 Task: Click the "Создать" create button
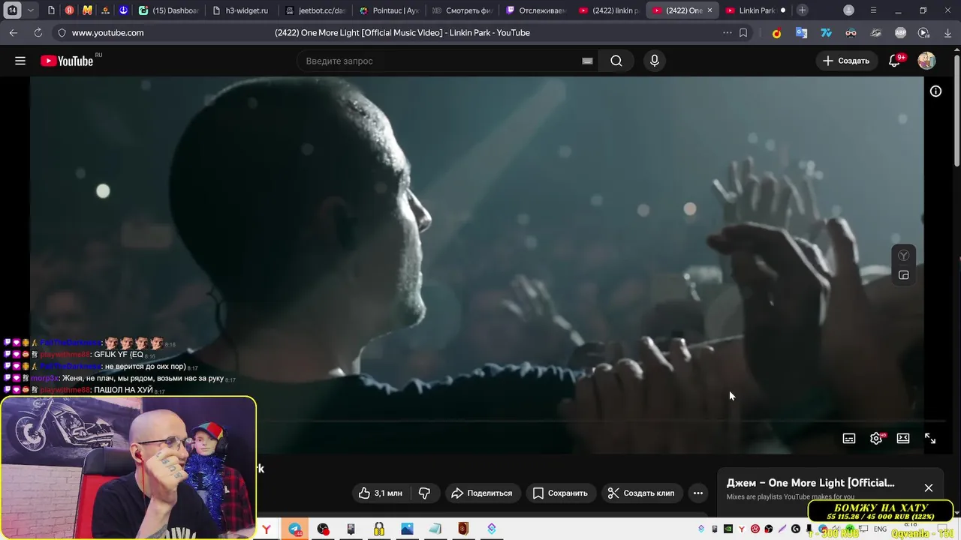846,61
